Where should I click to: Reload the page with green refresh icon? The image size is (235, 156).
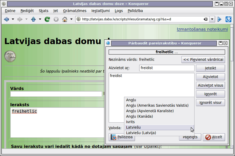click(47, 19)
